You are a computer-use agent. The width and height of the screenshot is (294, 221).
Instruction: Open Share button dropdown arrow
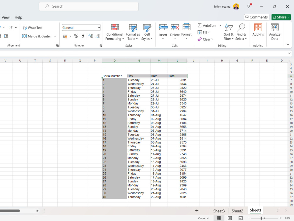[x=289, y=17]
